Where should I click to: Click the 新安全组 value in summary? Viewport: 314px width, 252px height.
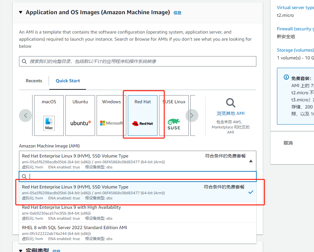(x=286, y=37)
